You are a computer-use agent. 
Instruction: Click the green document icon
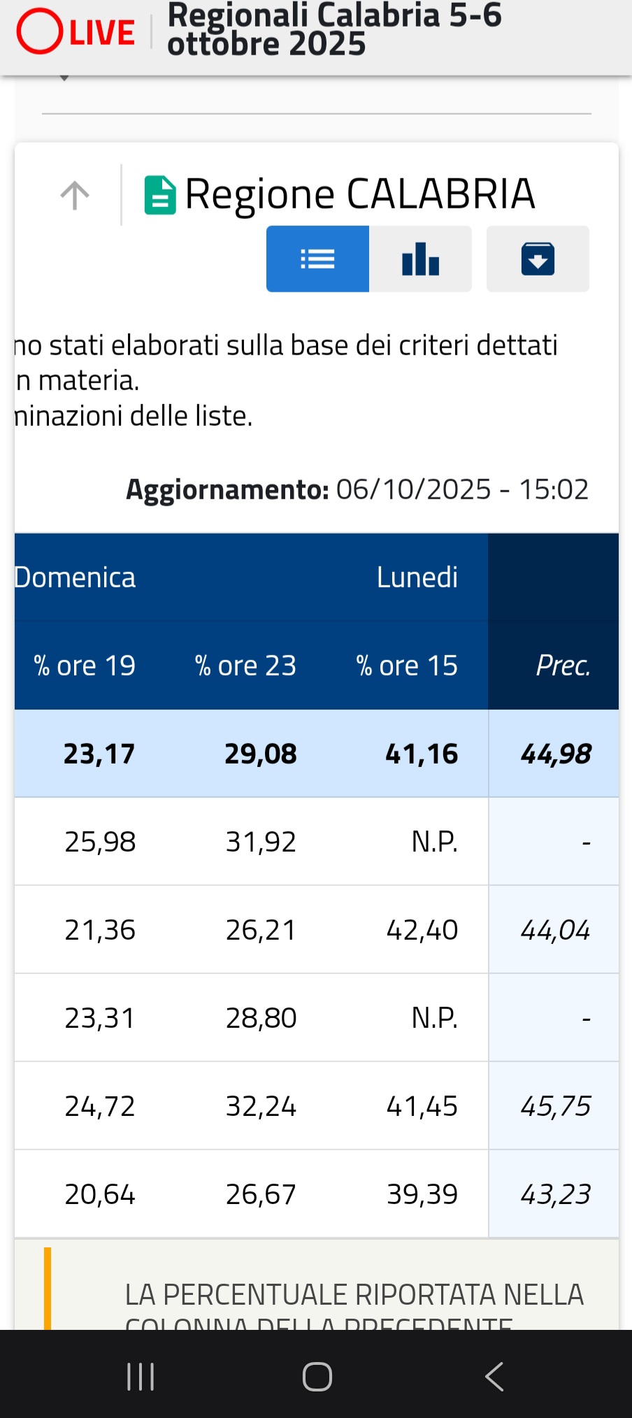[x=160, y=195]
